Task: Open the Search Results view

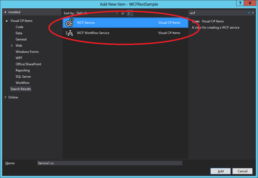Action: pyautogui.click(x=21, y=89)
